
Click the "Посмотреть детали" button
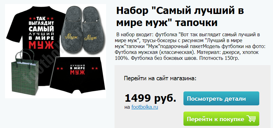tap(221, 99)
